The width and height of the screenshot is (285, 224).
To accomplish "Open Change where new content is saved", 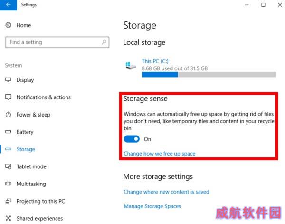I will click(166, 192).
